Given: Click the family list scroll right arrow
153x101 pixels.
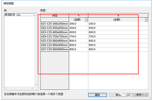Looking at the screenshot, I should pos(32,88).
